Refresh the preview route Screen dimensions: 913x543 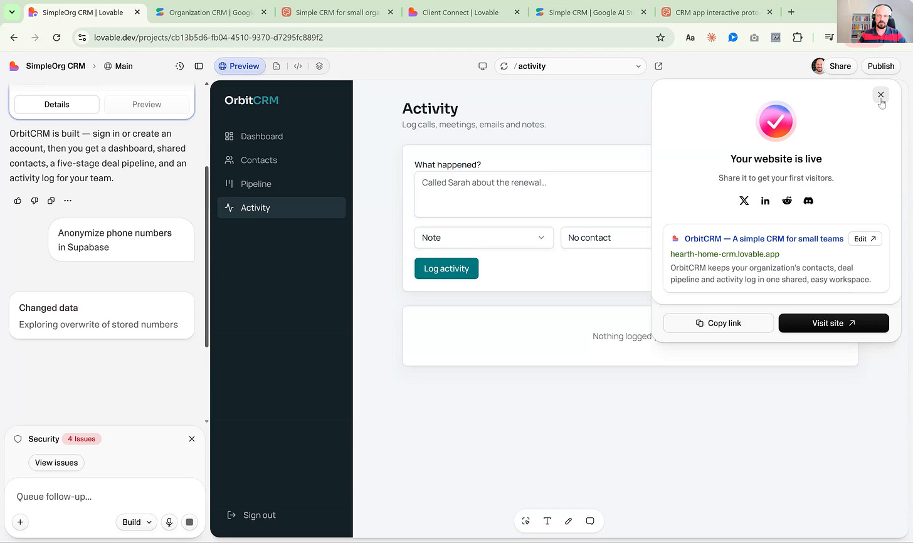pyautogui.click(x=504, y=66)
